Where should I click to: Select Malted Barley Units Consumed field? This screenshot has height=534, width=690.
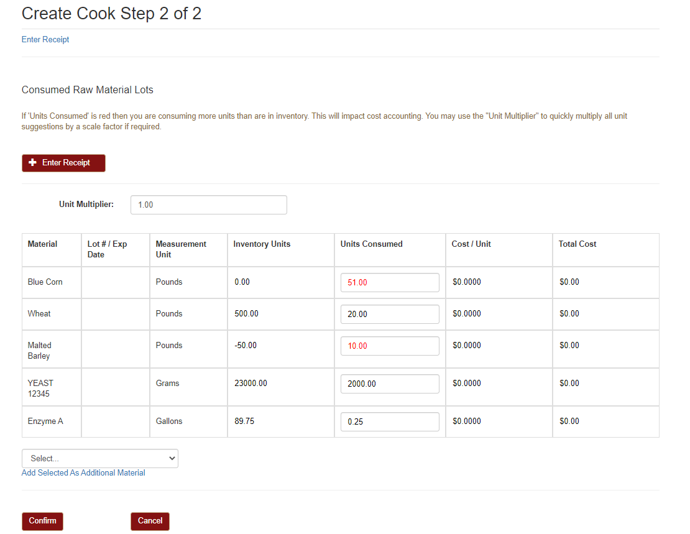pos(390,346)
